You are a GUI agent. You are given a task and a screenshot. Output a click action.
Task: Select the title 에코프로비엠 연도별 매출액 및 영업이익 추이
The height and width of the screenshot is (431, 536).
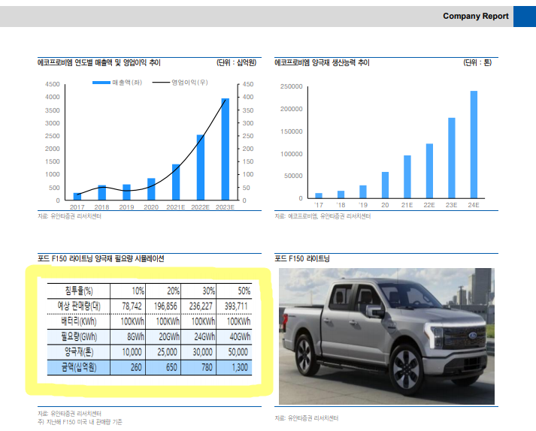[x=98, y=62]
